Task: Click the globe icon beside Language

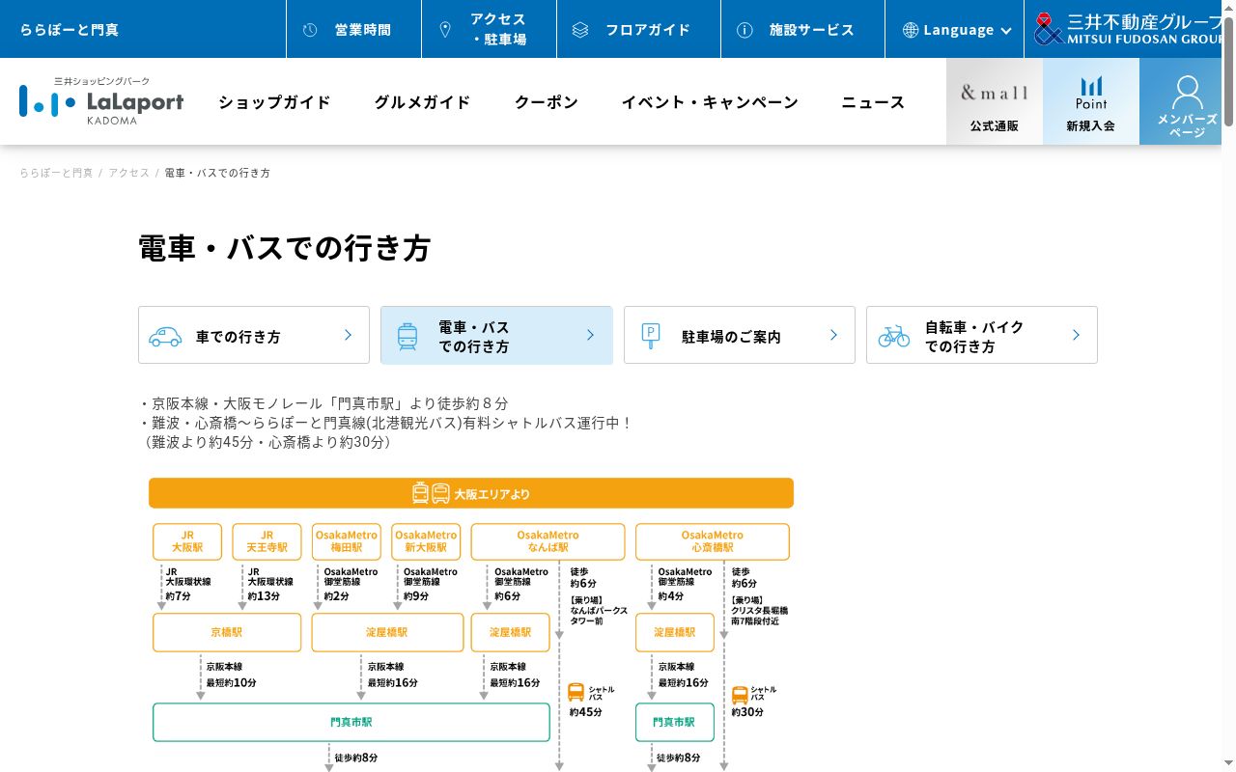Action: point(911,30)
